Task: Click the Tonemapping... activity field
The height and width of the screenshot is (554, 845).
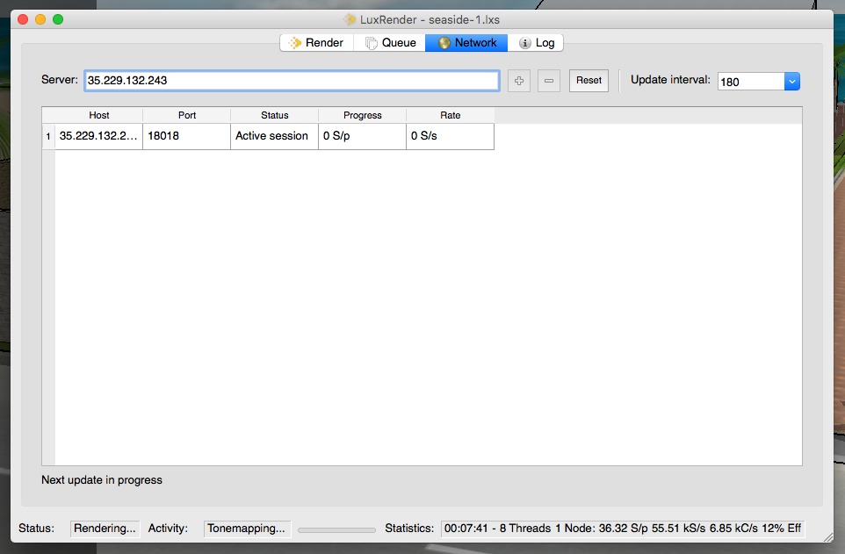Action: click(x=247, y=529)
